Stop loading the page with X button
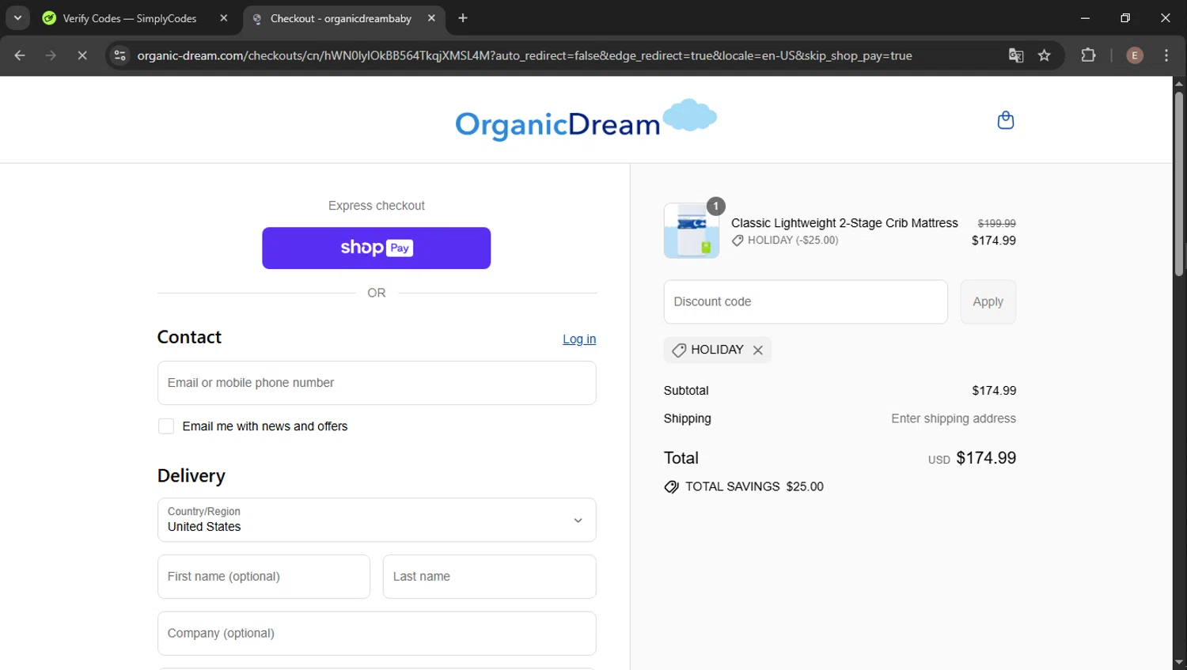 (82, 55)
